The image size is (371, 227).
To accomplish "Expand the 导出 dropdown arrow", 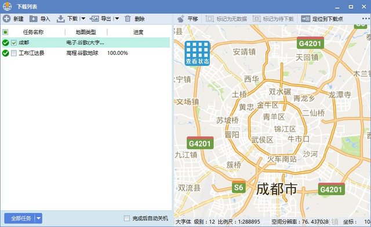I will [117, 18].
